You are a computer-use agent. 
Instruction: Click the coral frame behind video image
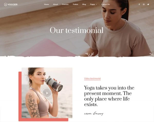20,96
